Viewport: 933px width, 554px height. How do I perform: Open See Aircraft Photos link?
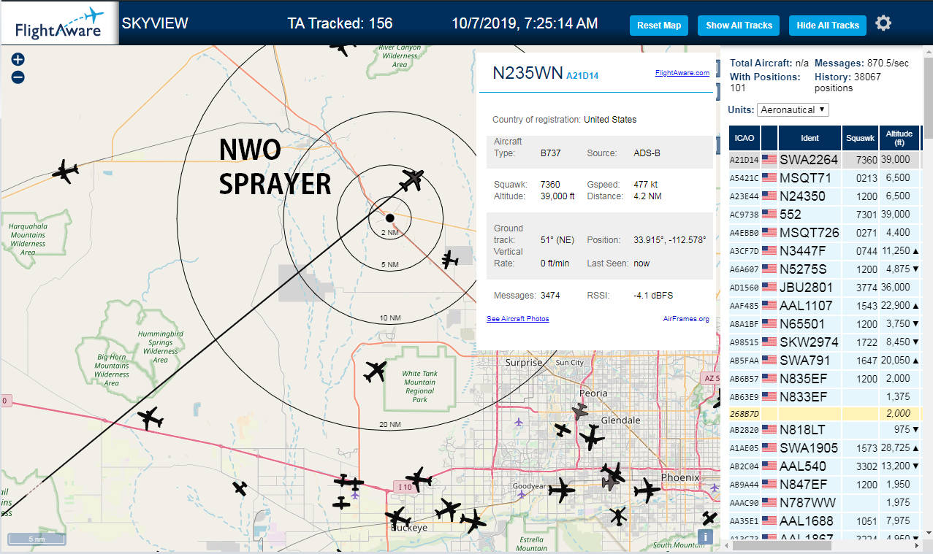click(517, 319)
